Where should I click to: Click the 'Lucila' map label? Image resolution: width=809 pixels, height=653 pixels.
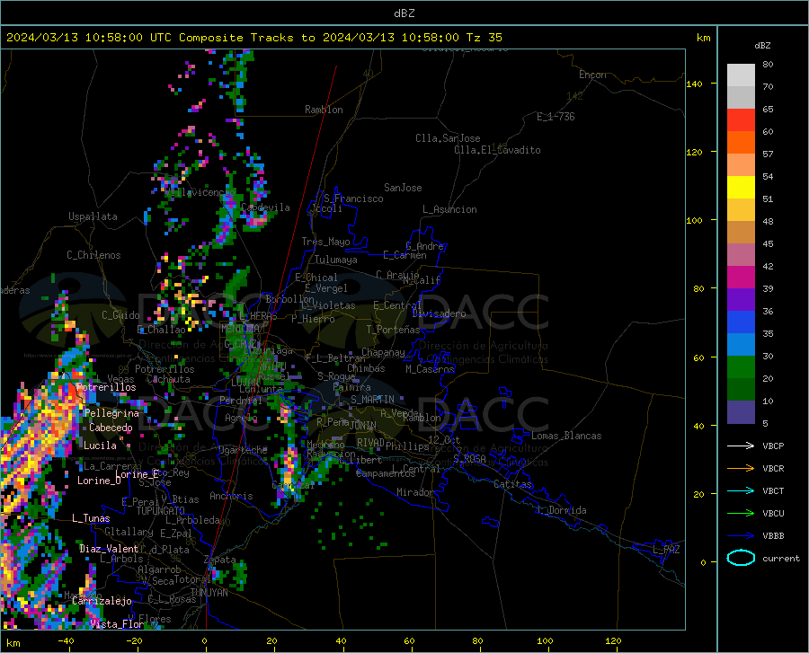(100, 446)
